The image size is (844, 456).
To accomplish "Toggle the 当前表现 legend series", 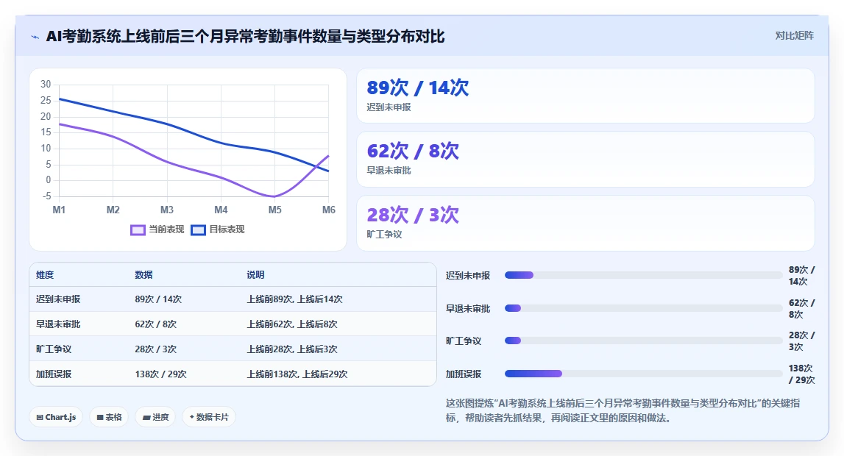I will click(x=157, y=229).
